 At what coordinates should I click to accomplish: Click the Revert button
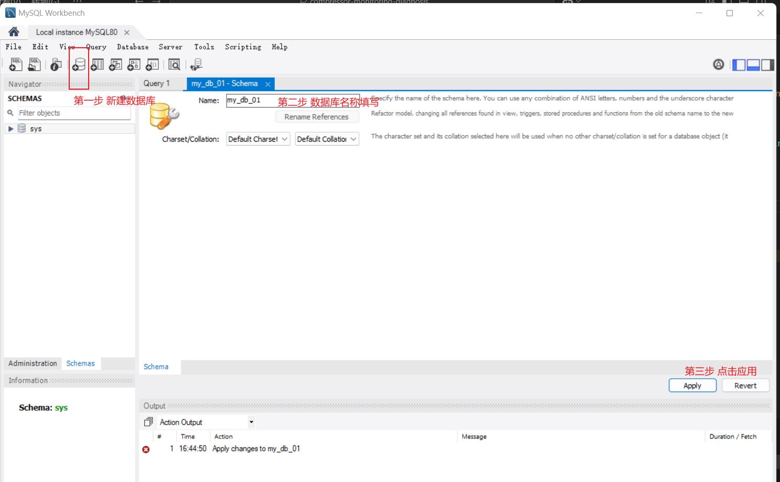coord(745,385)
